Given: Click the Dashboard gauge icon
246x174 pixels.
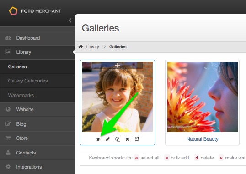Looking at the screenshot, I should pyautogui.click(x=8, y=38).
